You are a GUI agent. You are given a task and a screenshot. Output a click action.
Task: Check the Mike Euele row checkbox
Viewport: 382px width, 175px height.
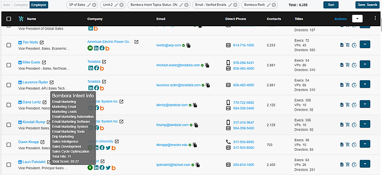click(9, 65)
